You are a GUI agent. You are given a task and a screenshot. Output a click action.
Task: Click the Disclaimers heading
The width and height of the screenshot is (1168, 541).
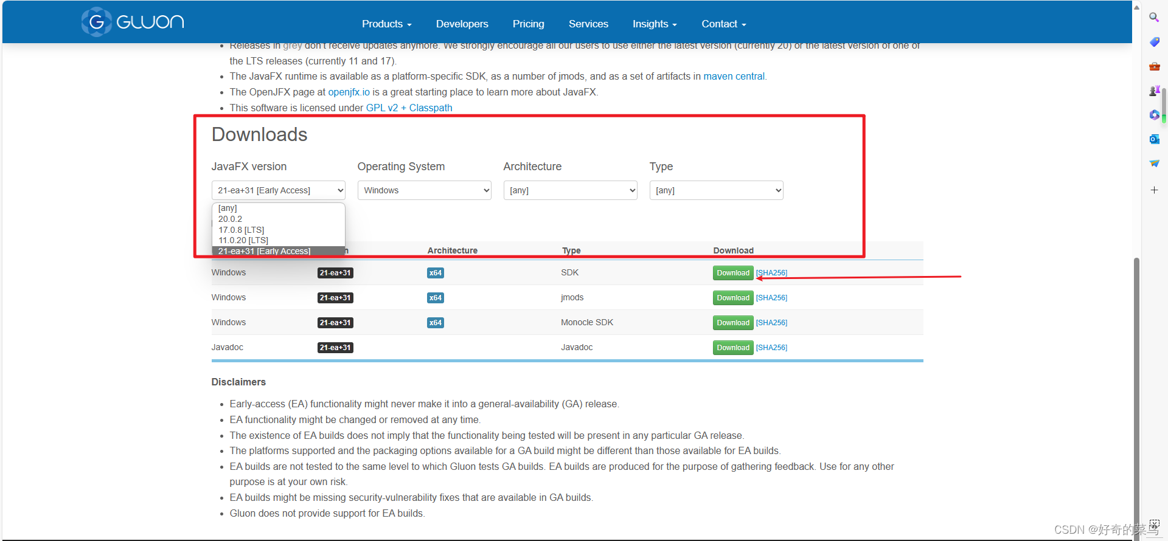pos(238,382)
